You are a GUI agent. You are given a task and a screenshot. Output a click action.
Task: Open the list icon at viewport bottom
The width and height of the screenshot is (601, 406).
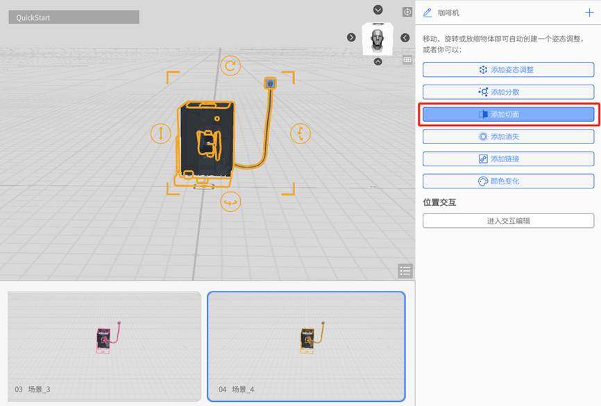point(405,271)
